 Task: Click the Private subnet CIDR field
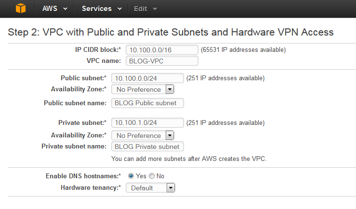(x=147, y=123)
